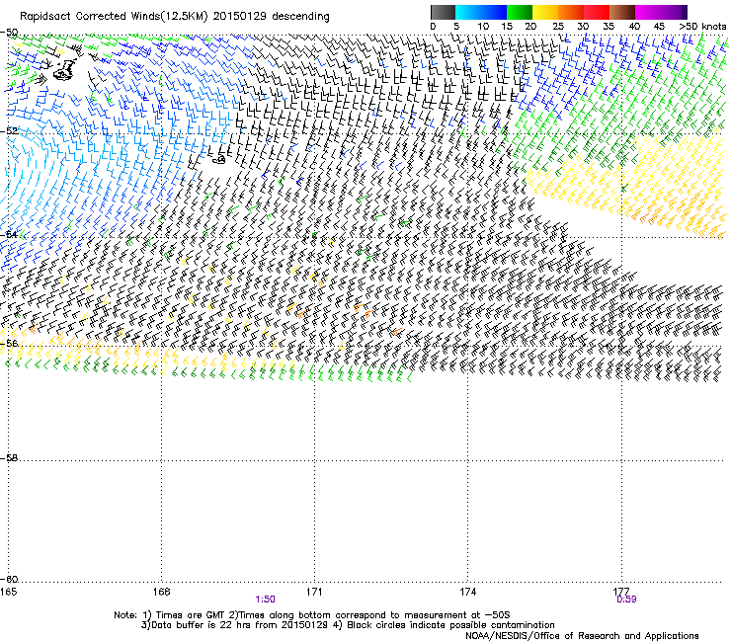Click the '-58' latitude axis label
The width and height of the screenshot is (731, 642).
click(x=9, y=458)
